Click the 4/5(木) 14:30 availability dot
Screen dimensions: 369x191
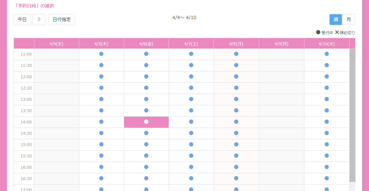click(101, 133)
